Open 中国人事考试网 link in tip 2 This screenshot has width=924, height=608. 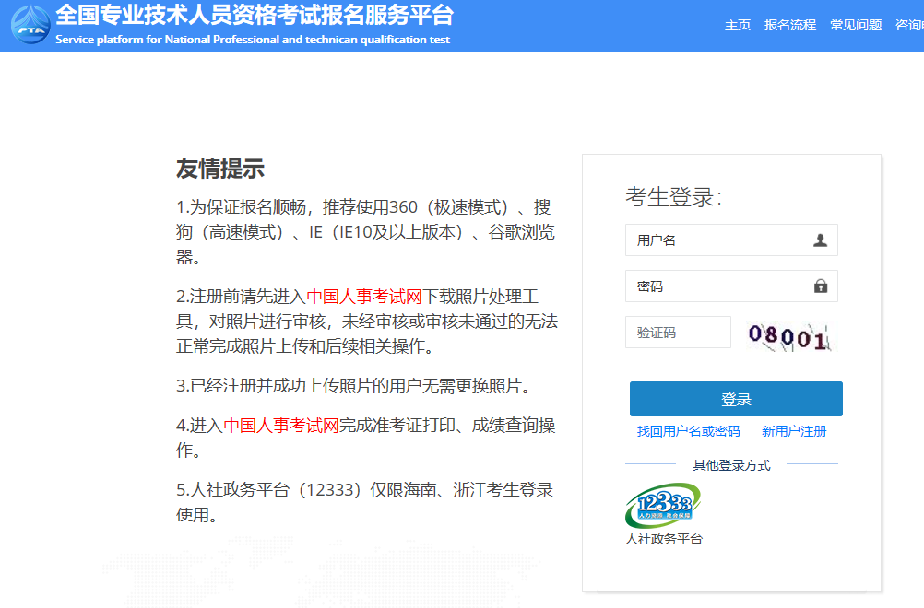click(363, 297)
